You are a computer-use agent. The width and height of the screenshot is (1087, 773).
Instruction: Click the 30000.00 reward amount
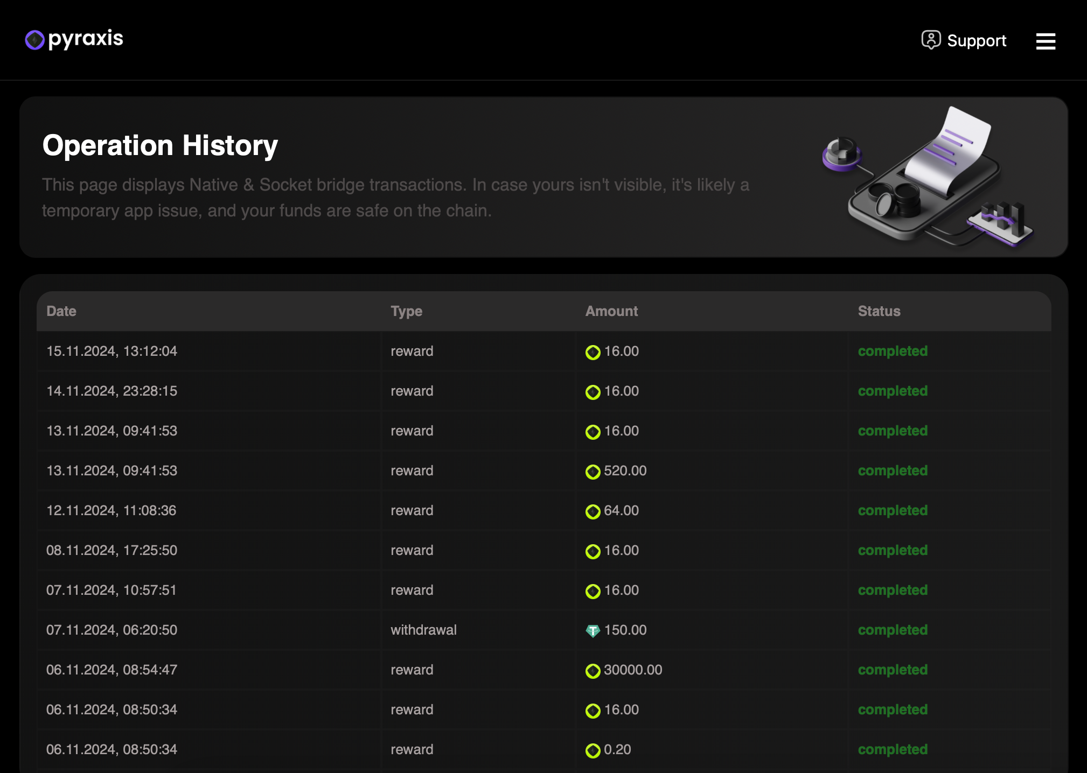click(x=633, y=670)
